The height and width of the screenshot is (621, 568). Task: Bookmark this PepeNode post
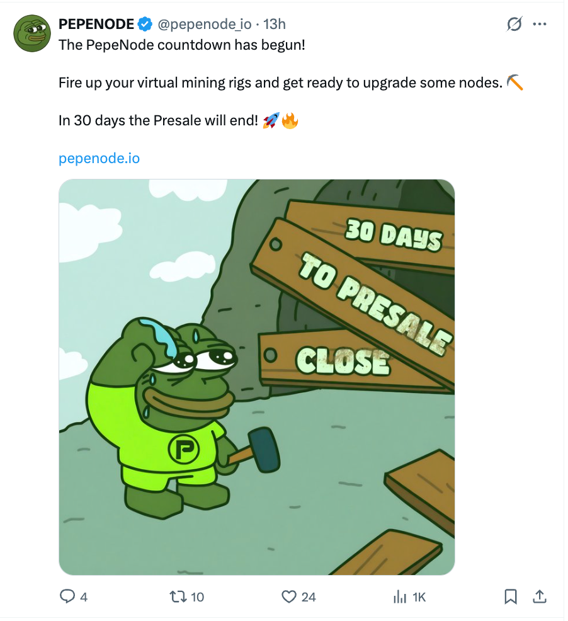coord(511,596)
